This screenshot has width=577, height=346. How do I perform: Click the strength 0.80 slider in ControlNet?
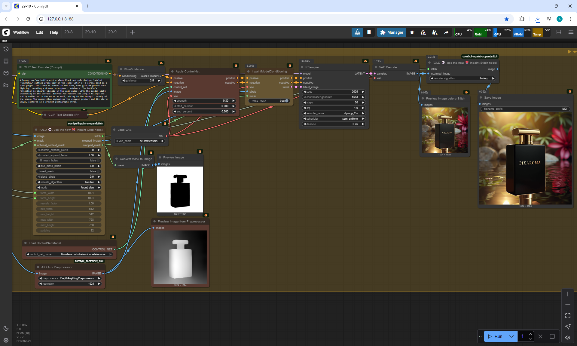tap(204, 101)
